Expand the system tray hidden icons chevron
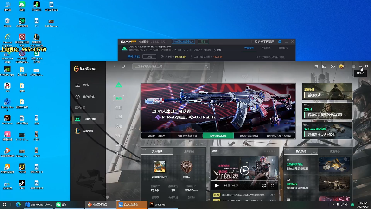The image size is (371, 209). coord(333,205)
